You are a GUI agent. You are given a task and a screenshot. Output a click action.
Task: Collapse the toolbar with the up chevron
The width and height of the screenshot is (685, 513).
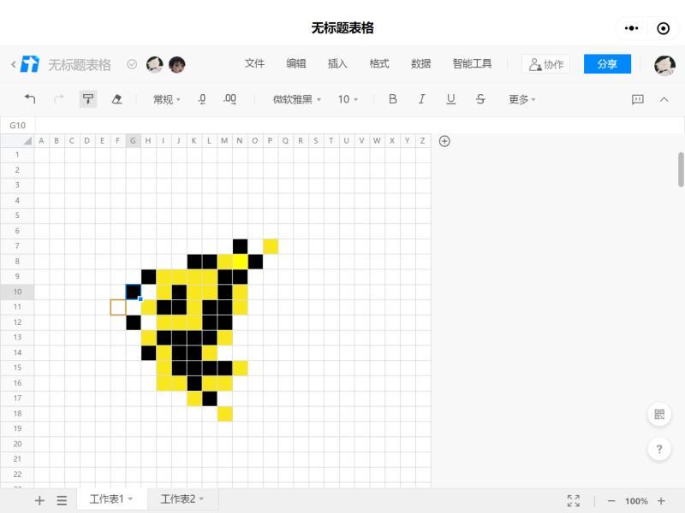click(x=664, y=99)
